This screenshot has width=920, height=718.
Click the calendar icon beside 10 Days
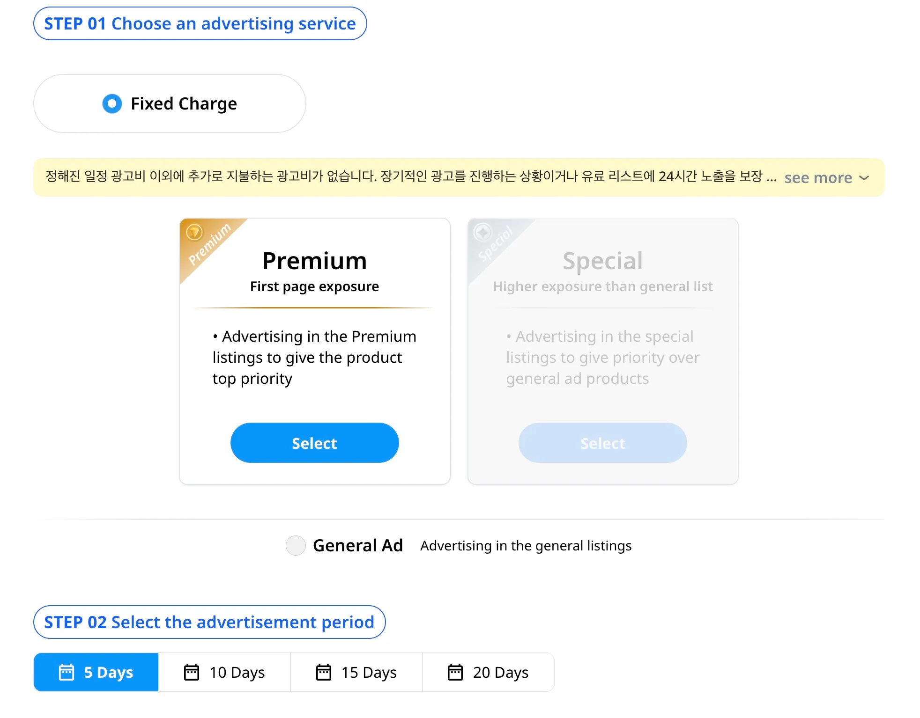tap(192, 672)
